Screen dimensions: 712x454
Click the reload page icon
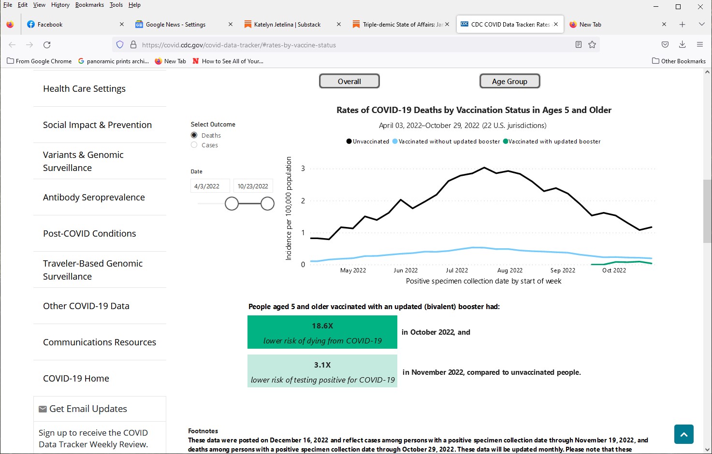click(x=47, y=45)
